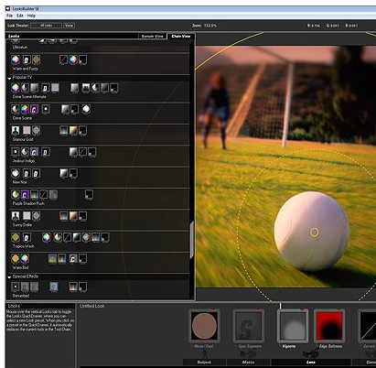Switch to the Chain View tab
Viewport: 376px width, 368px height.
(x=181, y=36)
